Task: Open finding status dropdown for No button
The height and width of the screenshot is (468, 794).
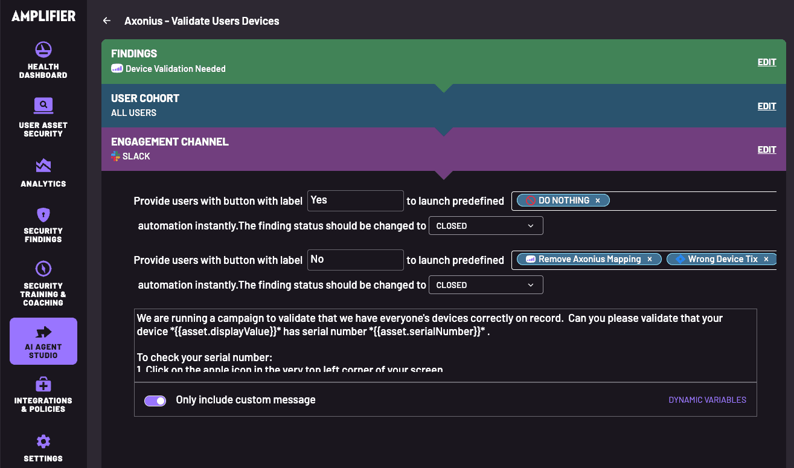Action: (x=486, y=285)
